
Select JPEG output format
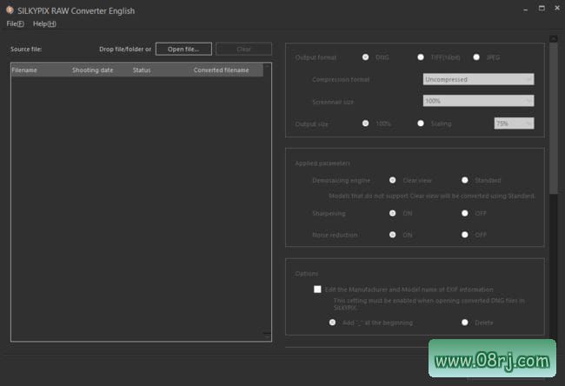coord(476,57)
